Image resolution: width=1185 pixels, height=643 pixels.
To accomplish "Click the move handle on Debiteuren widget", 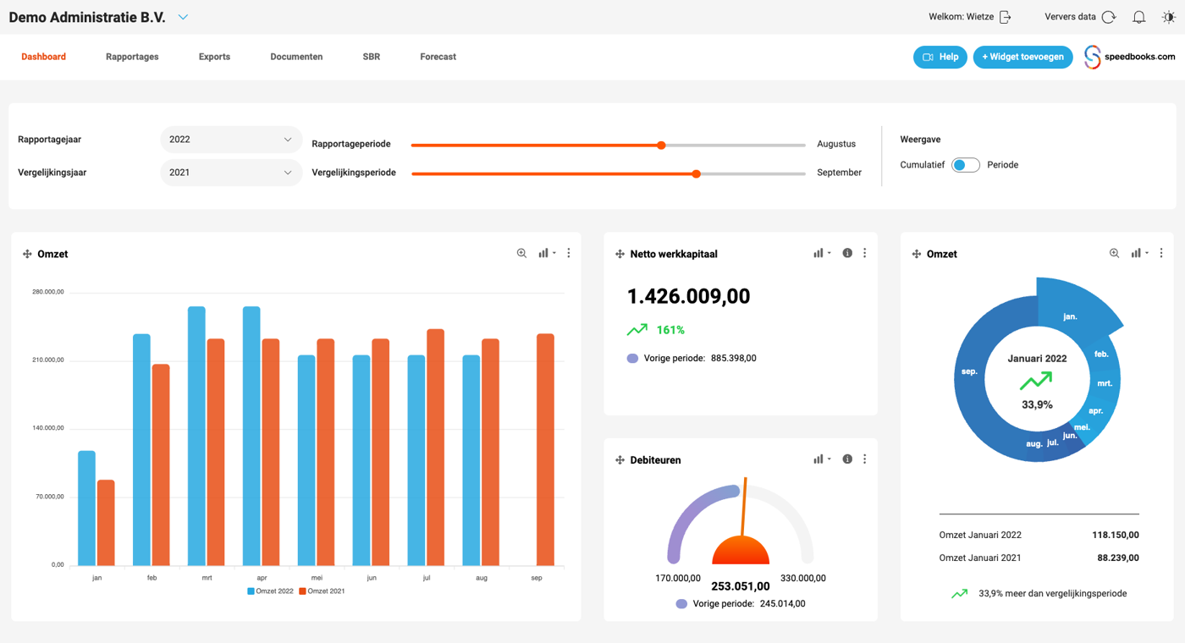I will click(x=620, y=460).
